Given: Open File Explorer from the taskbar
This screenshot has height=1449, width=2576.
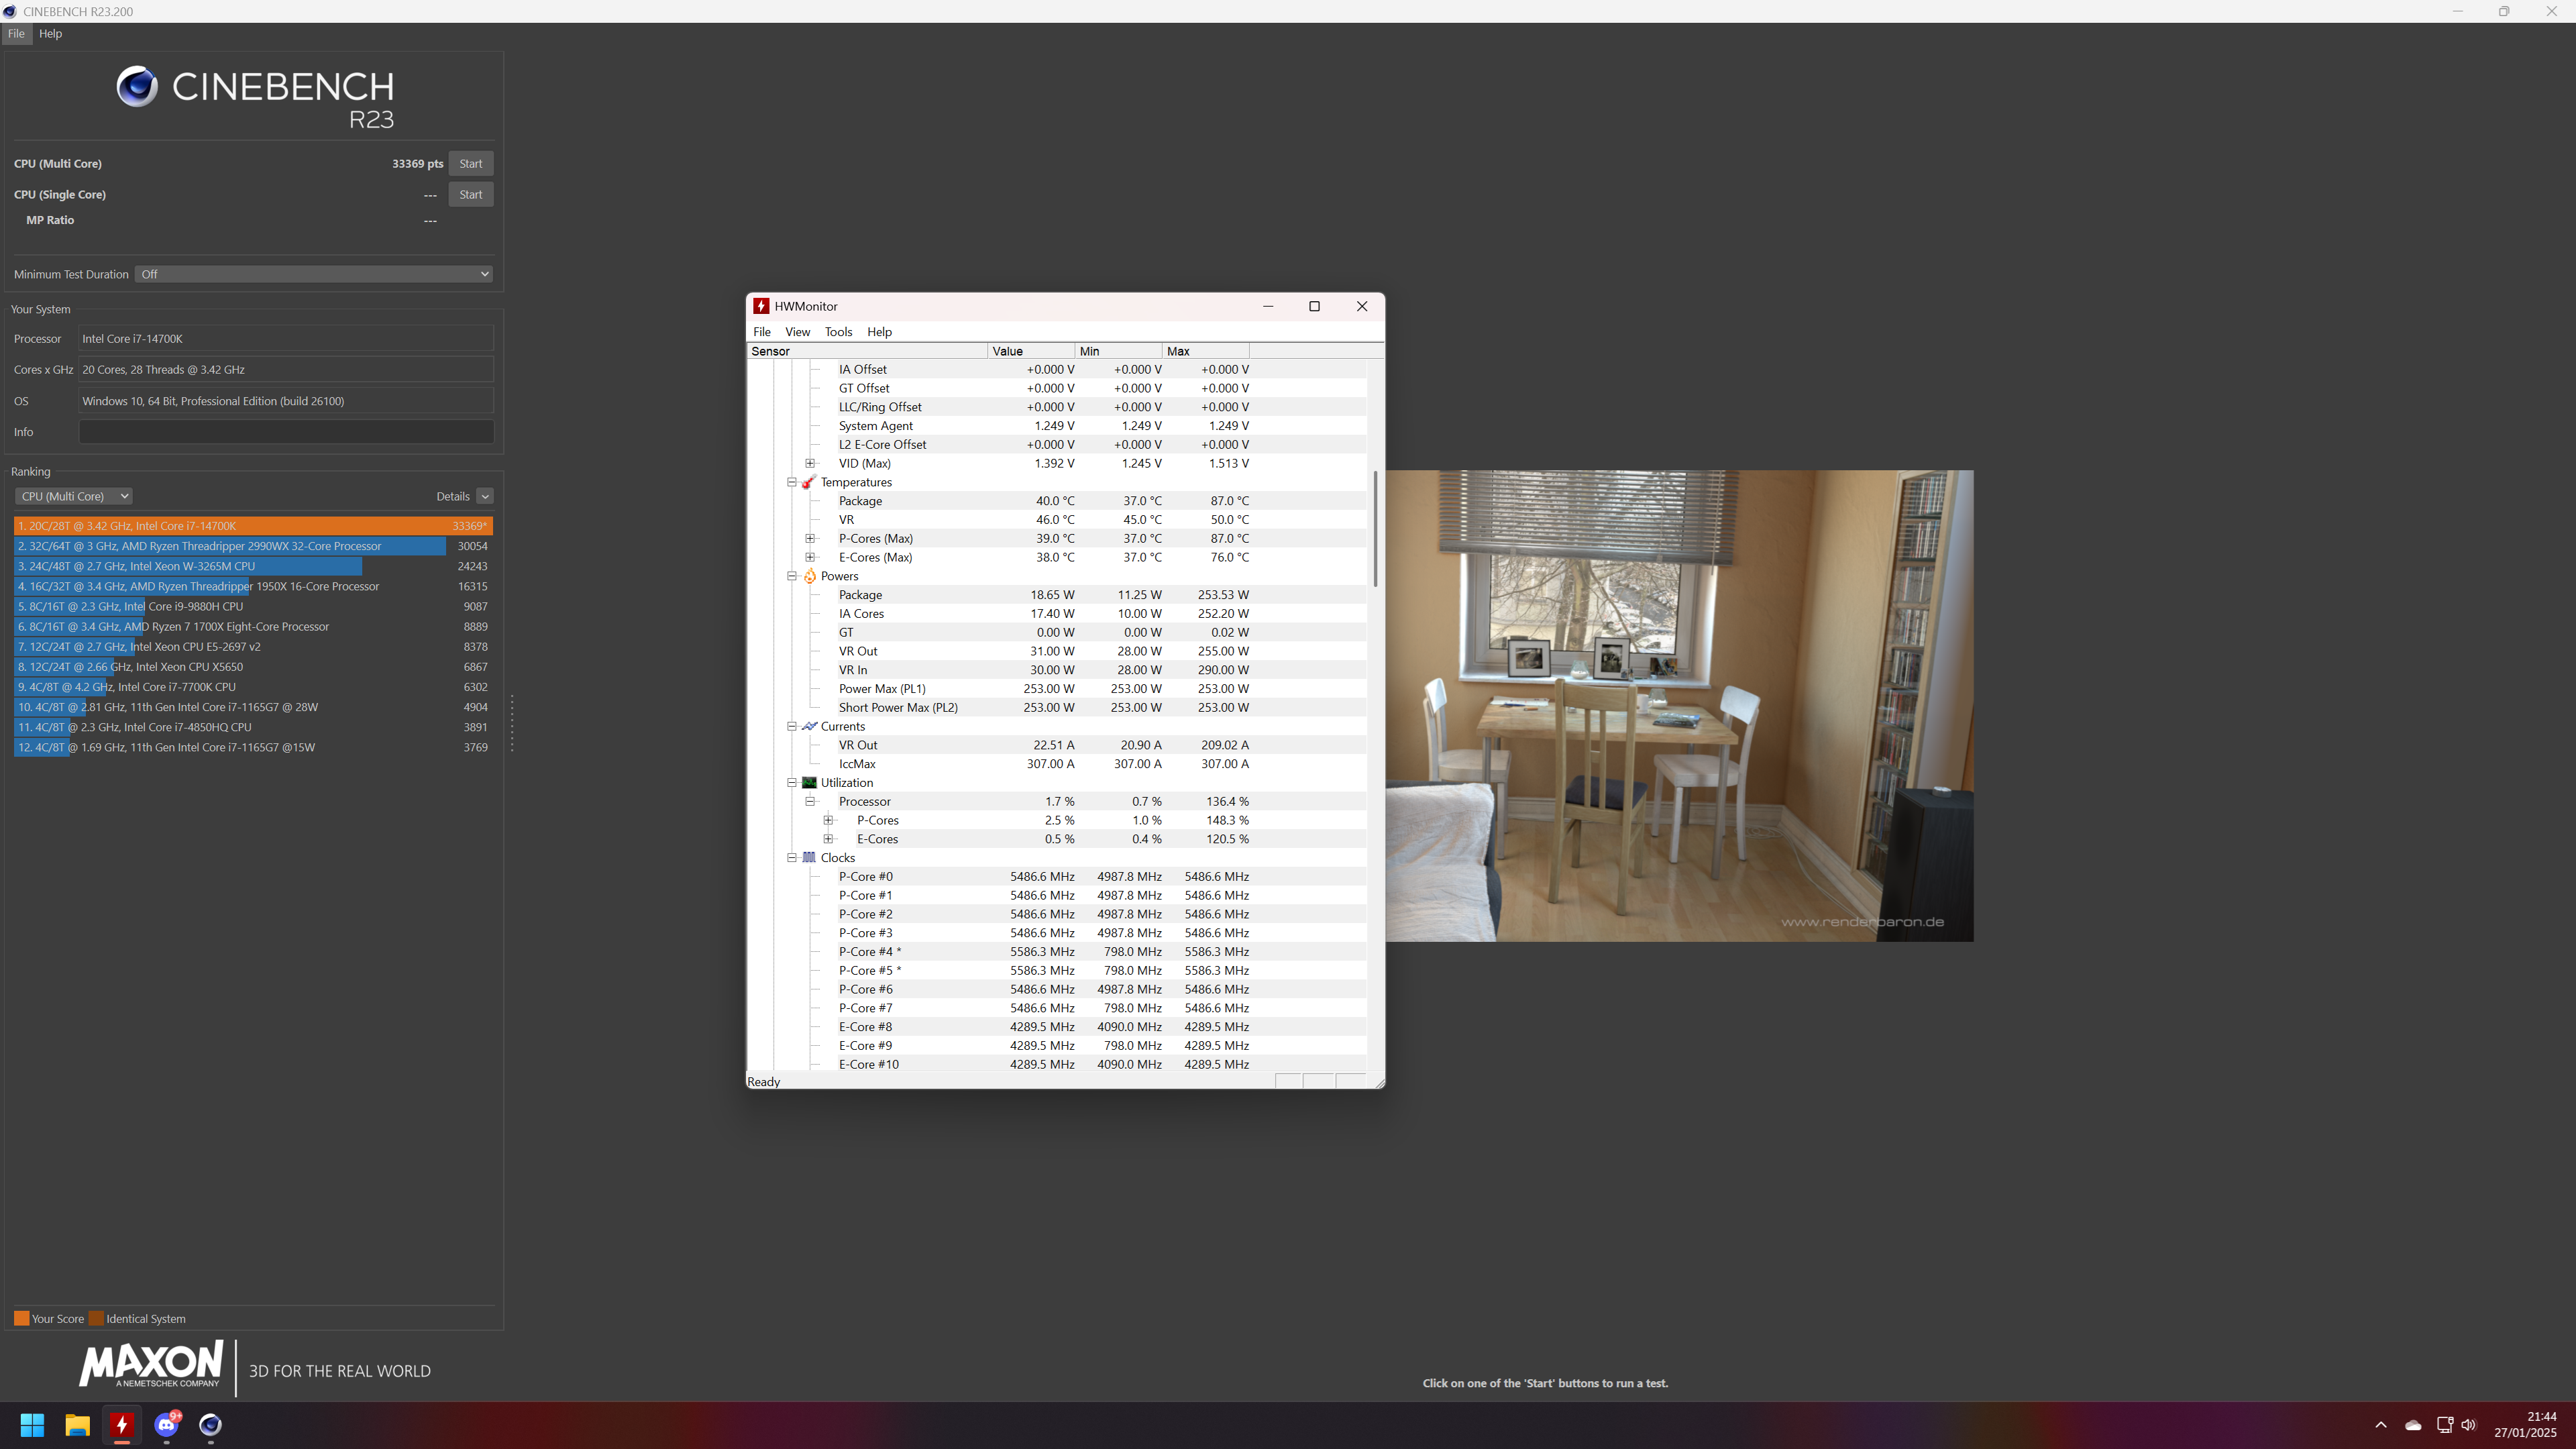Looking at the screenshot, I should (x=77, y=1425).
